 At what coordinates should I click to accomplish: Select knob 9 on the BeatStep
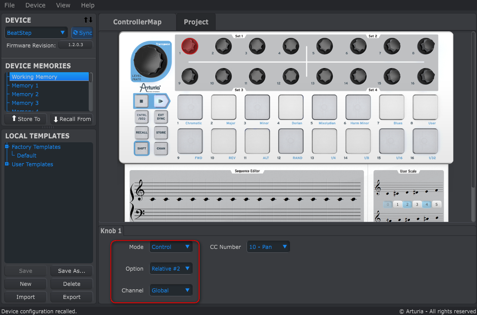(x=190, y=76)
